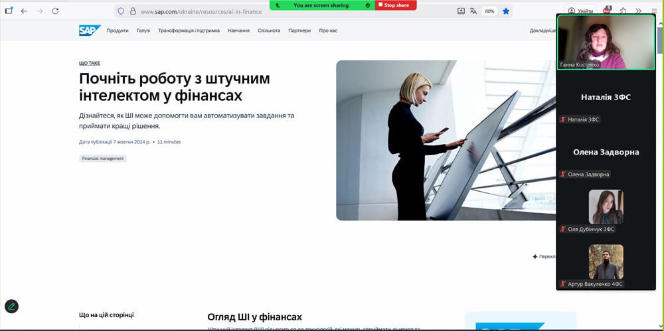Click the green pen annotation icon
664x331 pixels.
tap(11, 306)
